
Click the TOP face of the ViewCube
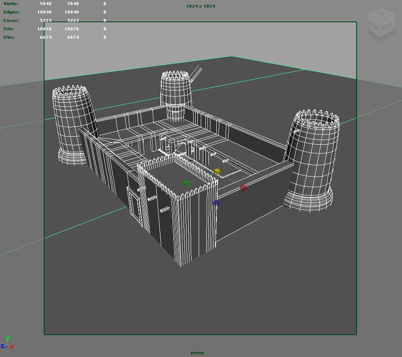coord(381,13)
